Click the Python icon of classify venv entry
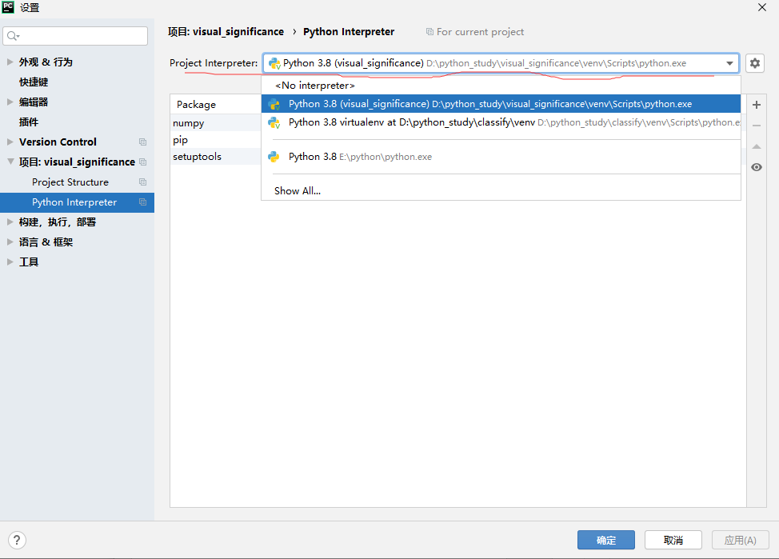Screen dimensions: 779x559 (274, 122)
